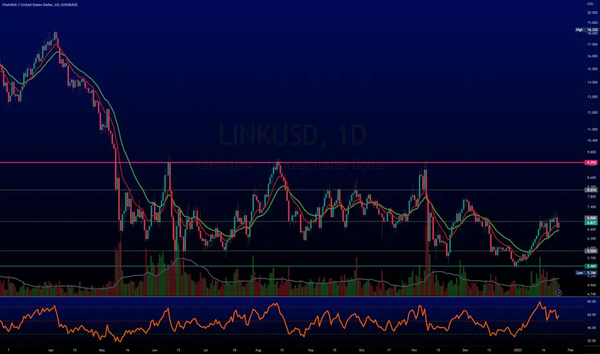Click the lightning event icon above the volume bars

tap(559, 293)
